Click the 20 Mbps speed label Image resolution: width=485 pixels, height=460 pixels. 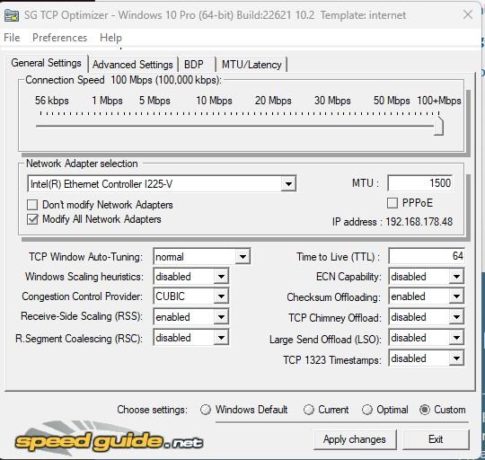click(x=273, y=101)
